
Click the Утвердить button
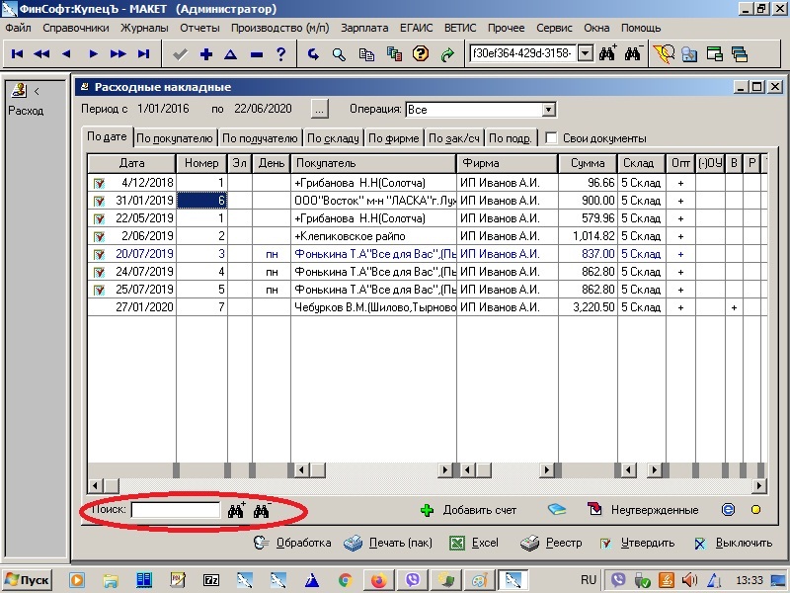click(x=637, y=543)
